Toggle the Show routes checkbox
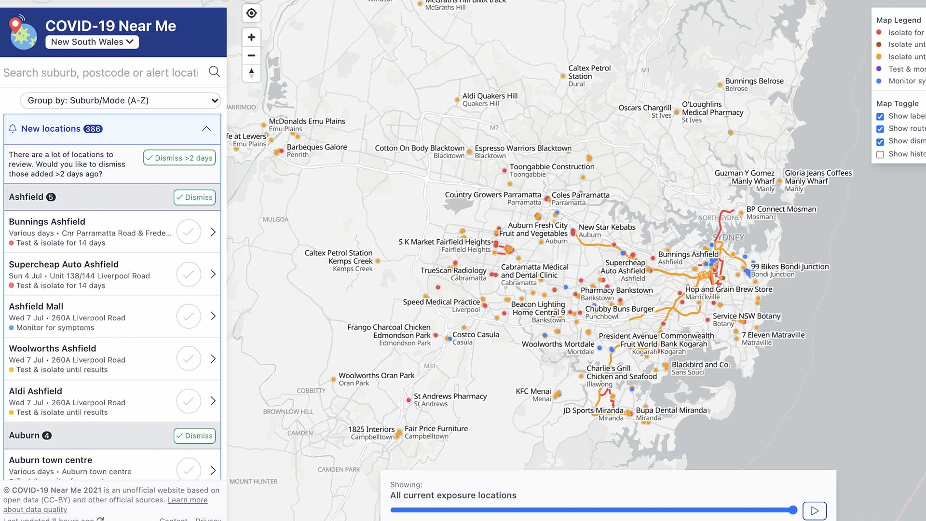The height and width of the screenshot is (521, 926). point(880,129)
